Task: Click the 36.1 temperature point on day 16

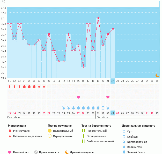Action: click(x=83, y=67)
